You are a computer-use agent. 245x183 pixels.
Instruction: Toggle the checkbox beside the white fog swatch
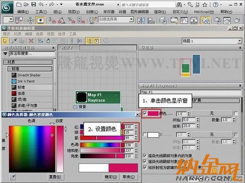[145, 135]
